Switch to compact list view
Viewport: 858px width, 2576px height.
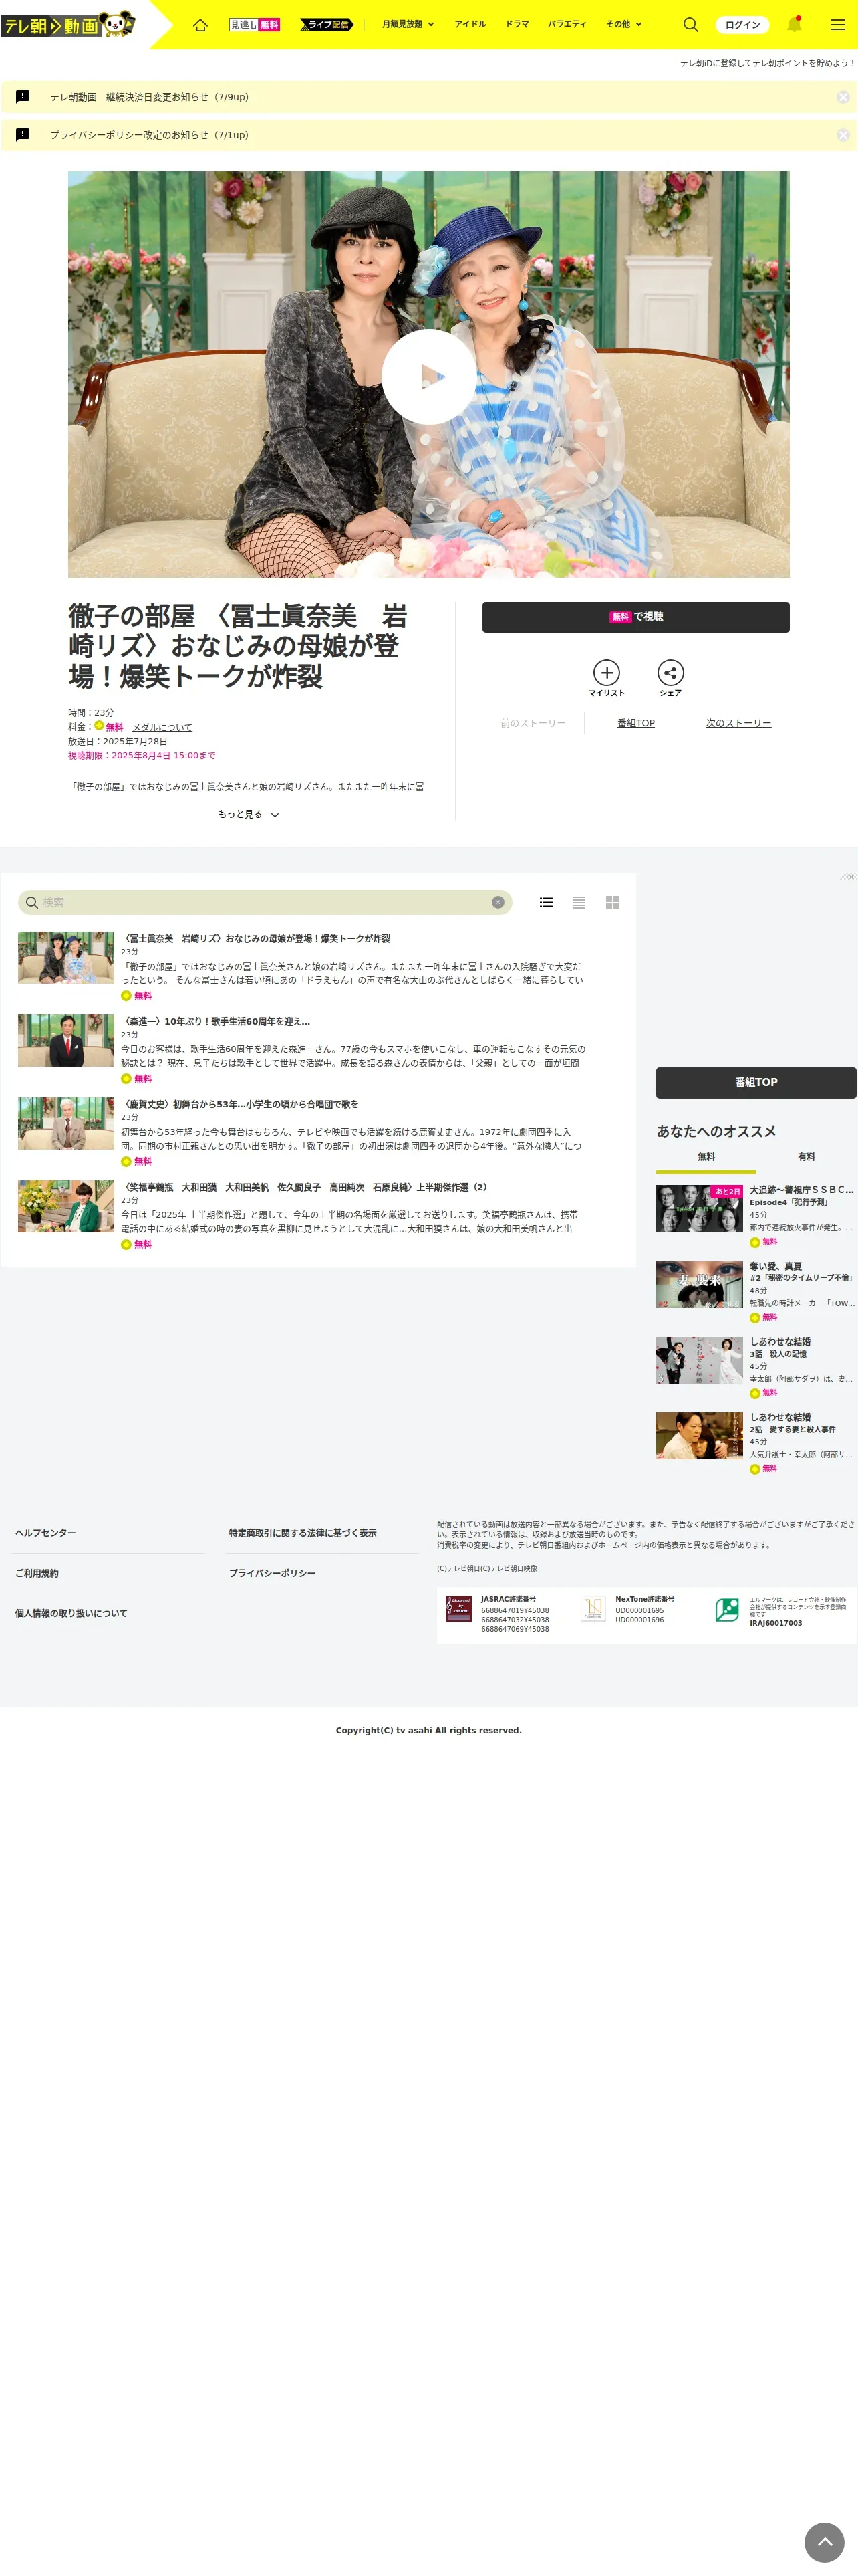[x=579, y=902]
